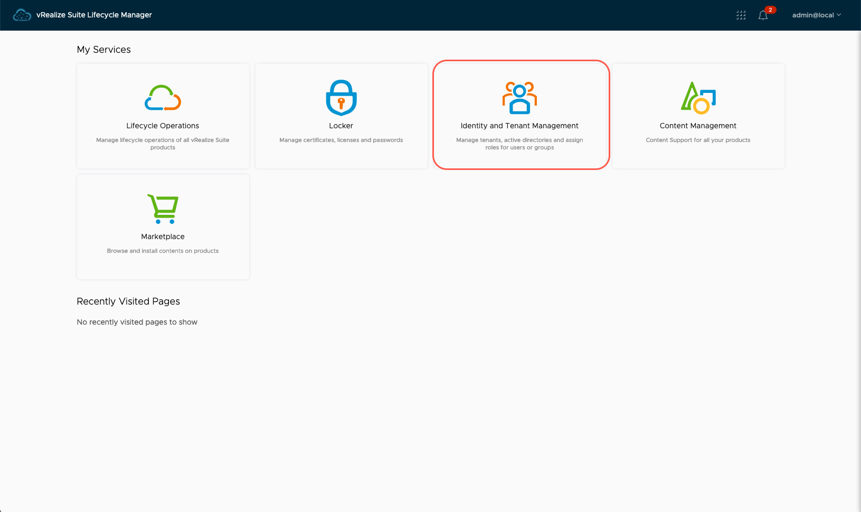Go to Content Management title
The width and height of the screenshot is (861, 512).
click(698, 126)
